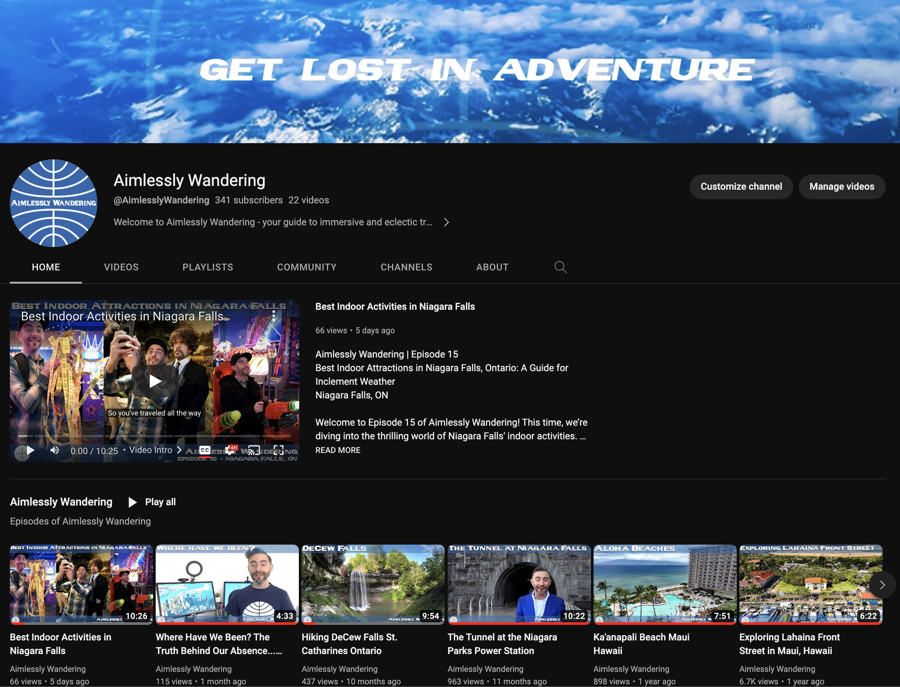Expand the channel description chevron
The image size is (900, 687).
(446, 222)
